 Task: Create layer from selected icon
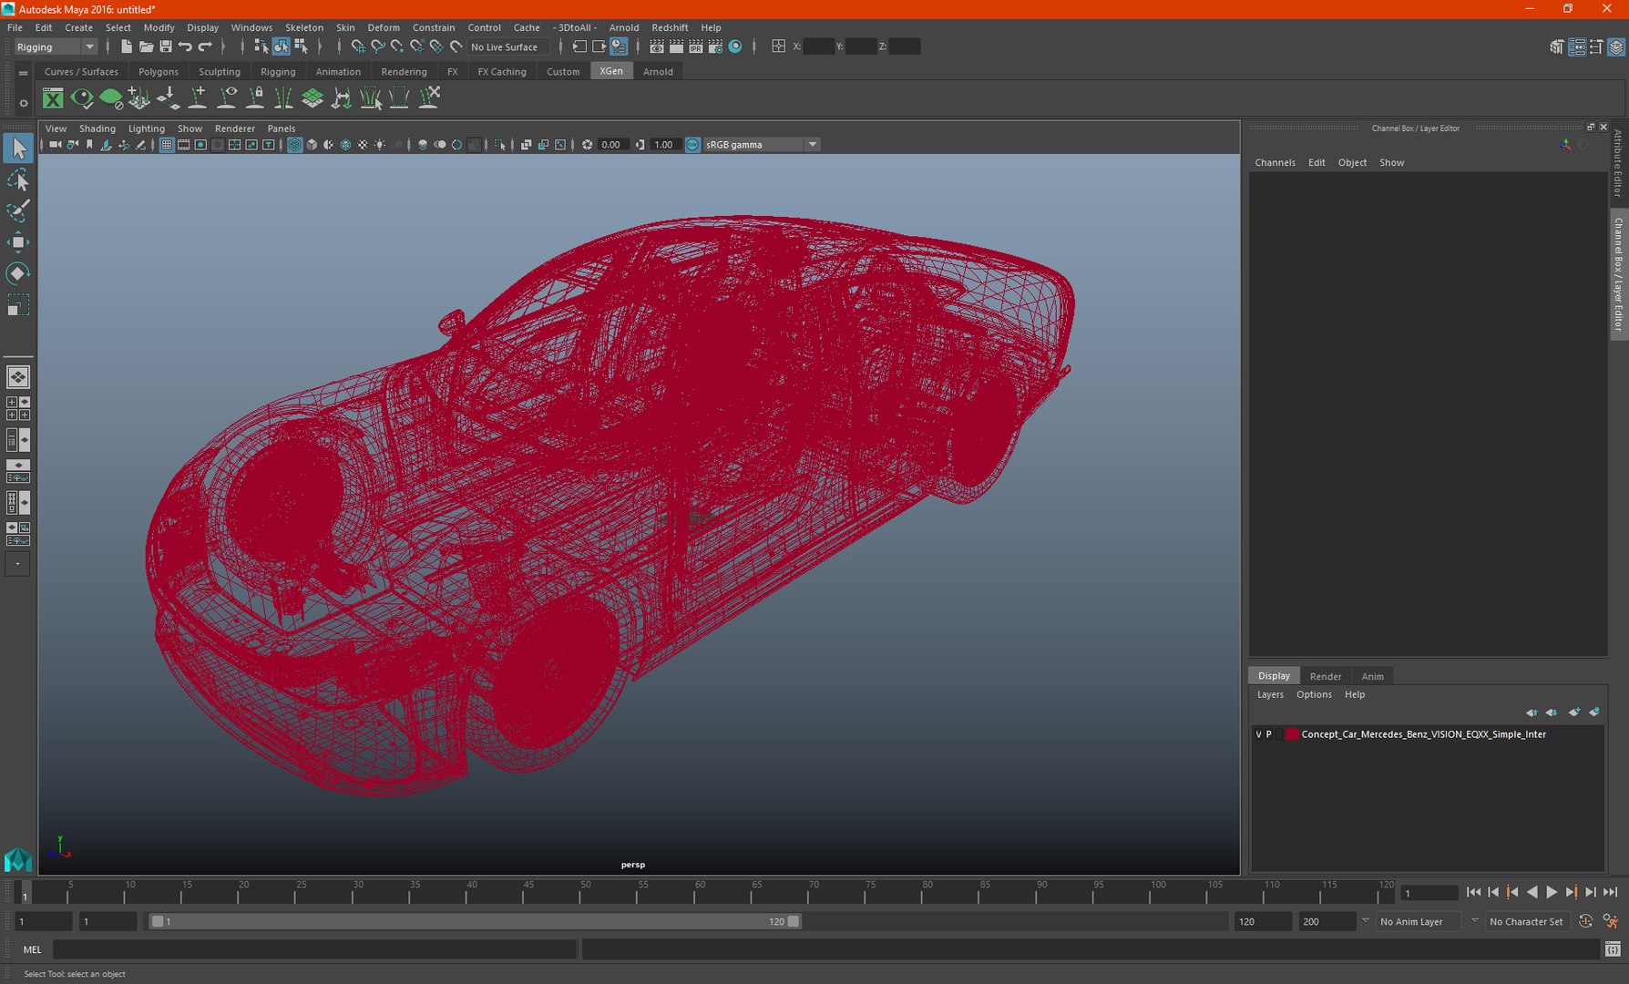coord(1594,712)
